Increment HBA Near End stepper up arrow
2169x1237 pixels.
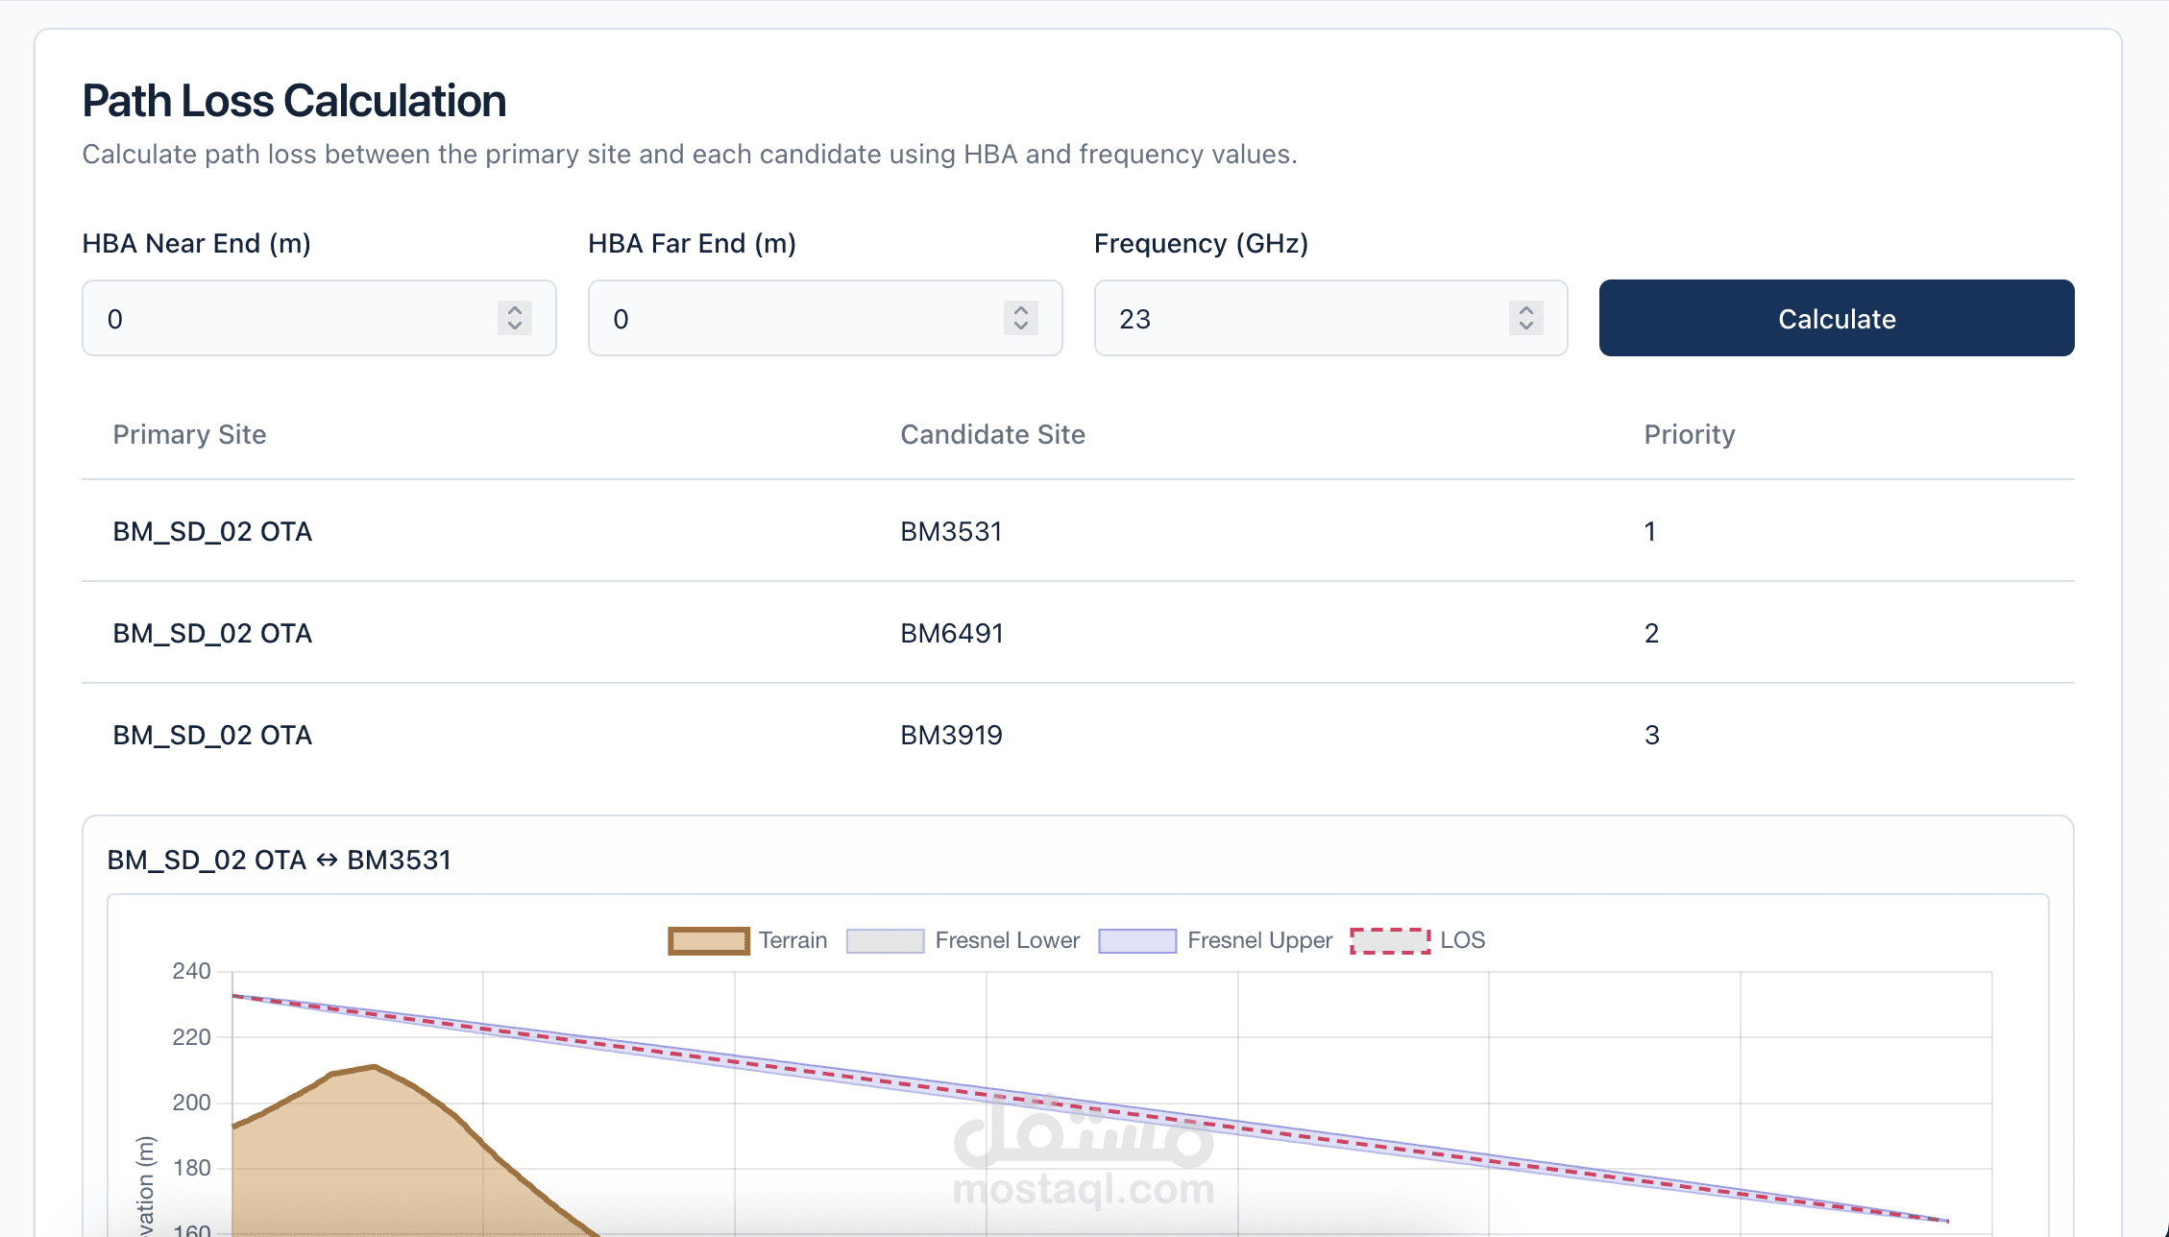point(515,309)
